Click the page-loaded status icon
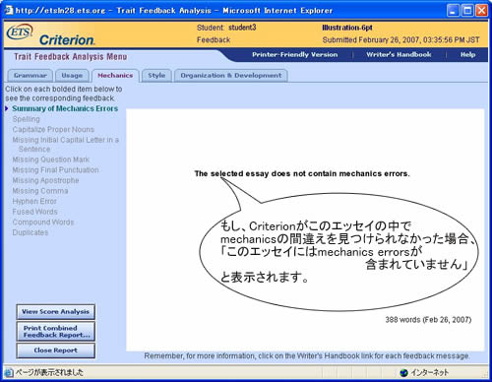Viewport: 492px width, 382px height. [9, 372]
